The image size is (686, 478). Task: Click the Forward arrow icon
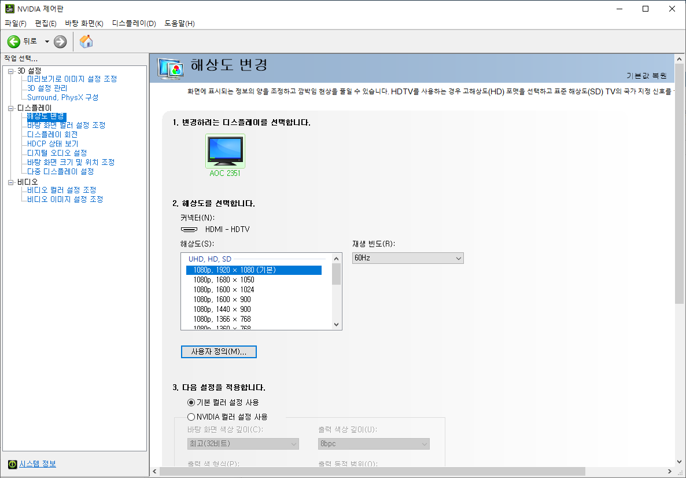[60, 42]
